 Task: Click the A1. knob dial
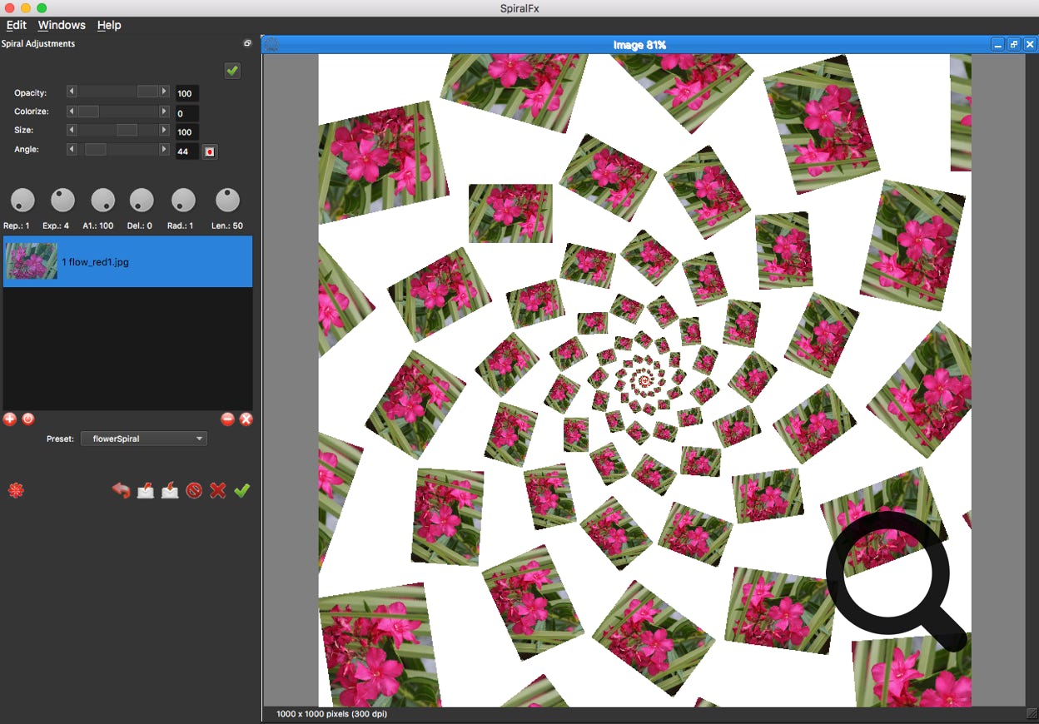point(102,200)
